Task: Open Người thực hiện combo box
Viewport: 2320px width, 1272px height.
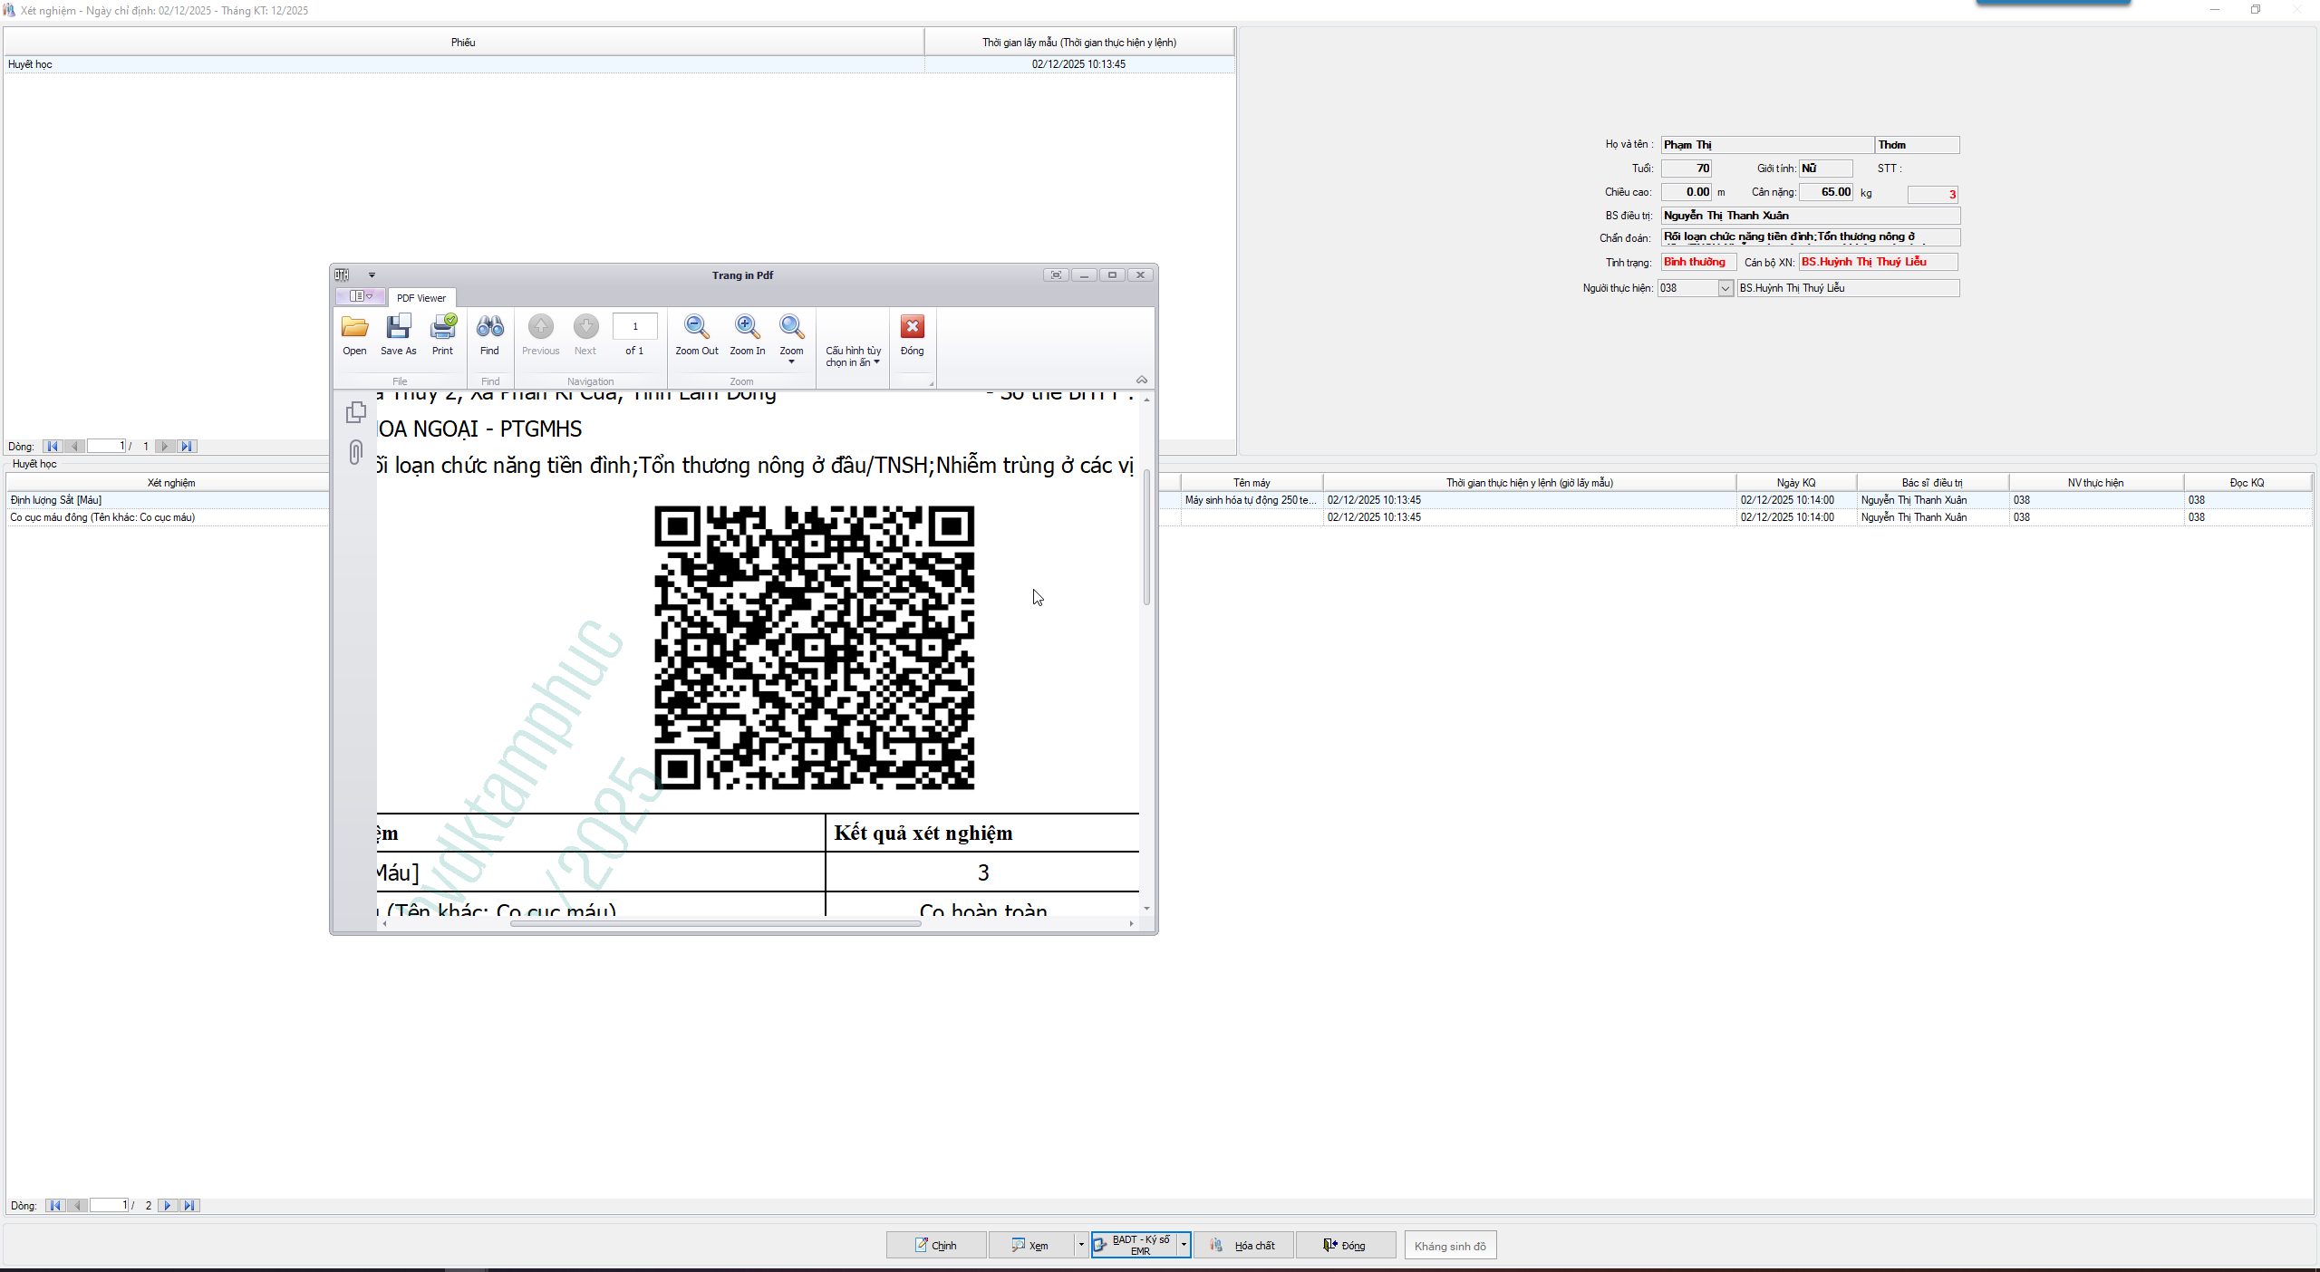Action: pyautogui.click(x=1725, y=288)
